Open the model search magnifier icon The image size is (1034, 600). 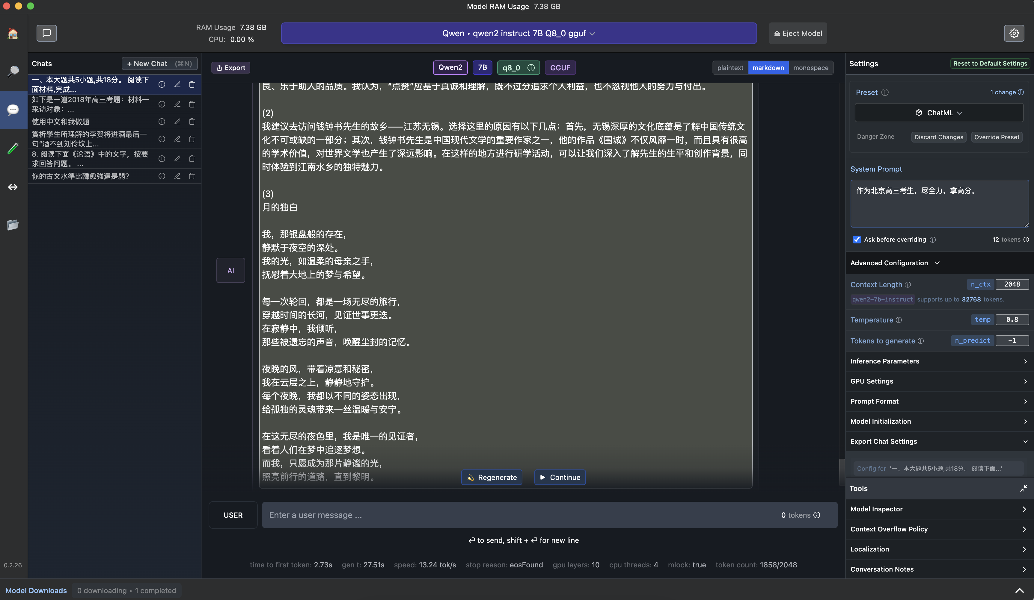point(13,71)
